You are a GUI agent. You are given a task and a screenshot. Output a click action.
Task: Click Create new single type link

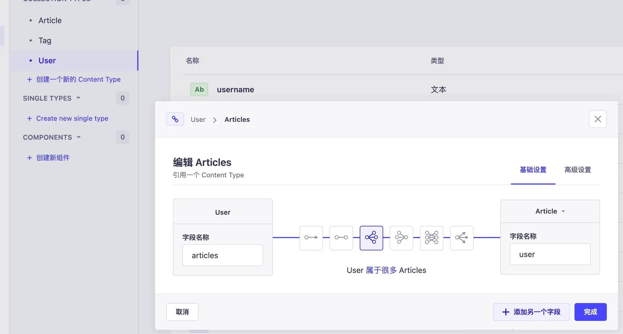pos(72,118)
